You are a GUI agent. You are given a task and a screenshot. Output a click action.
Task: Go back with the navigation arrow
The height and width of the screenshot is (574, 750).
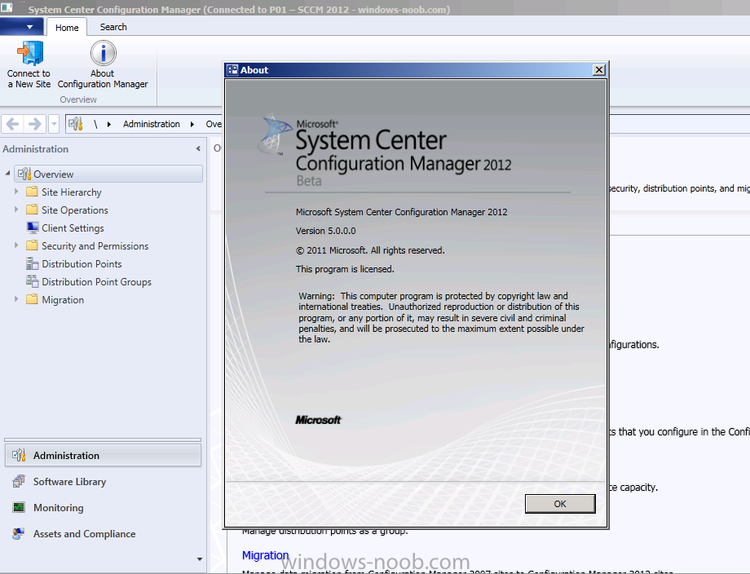(x=12, y=125)
